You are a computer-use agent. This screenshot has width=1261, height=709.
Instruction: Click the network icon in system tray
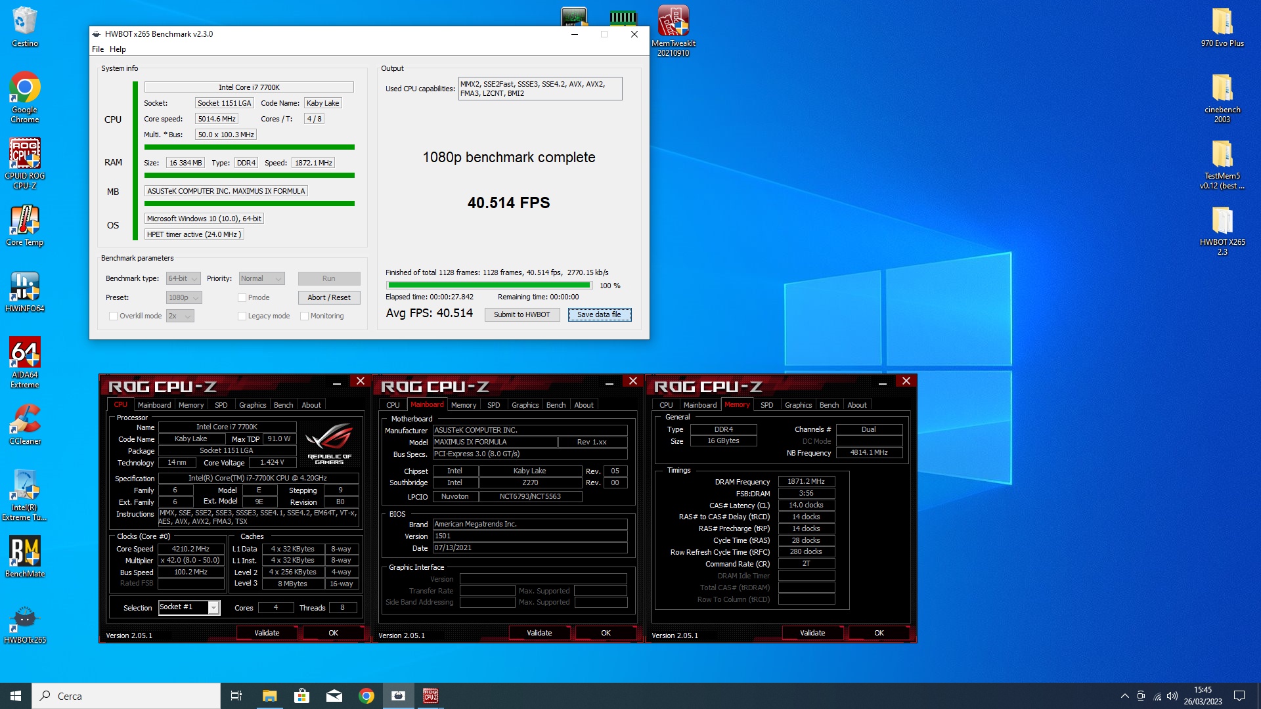point(1157,696)
